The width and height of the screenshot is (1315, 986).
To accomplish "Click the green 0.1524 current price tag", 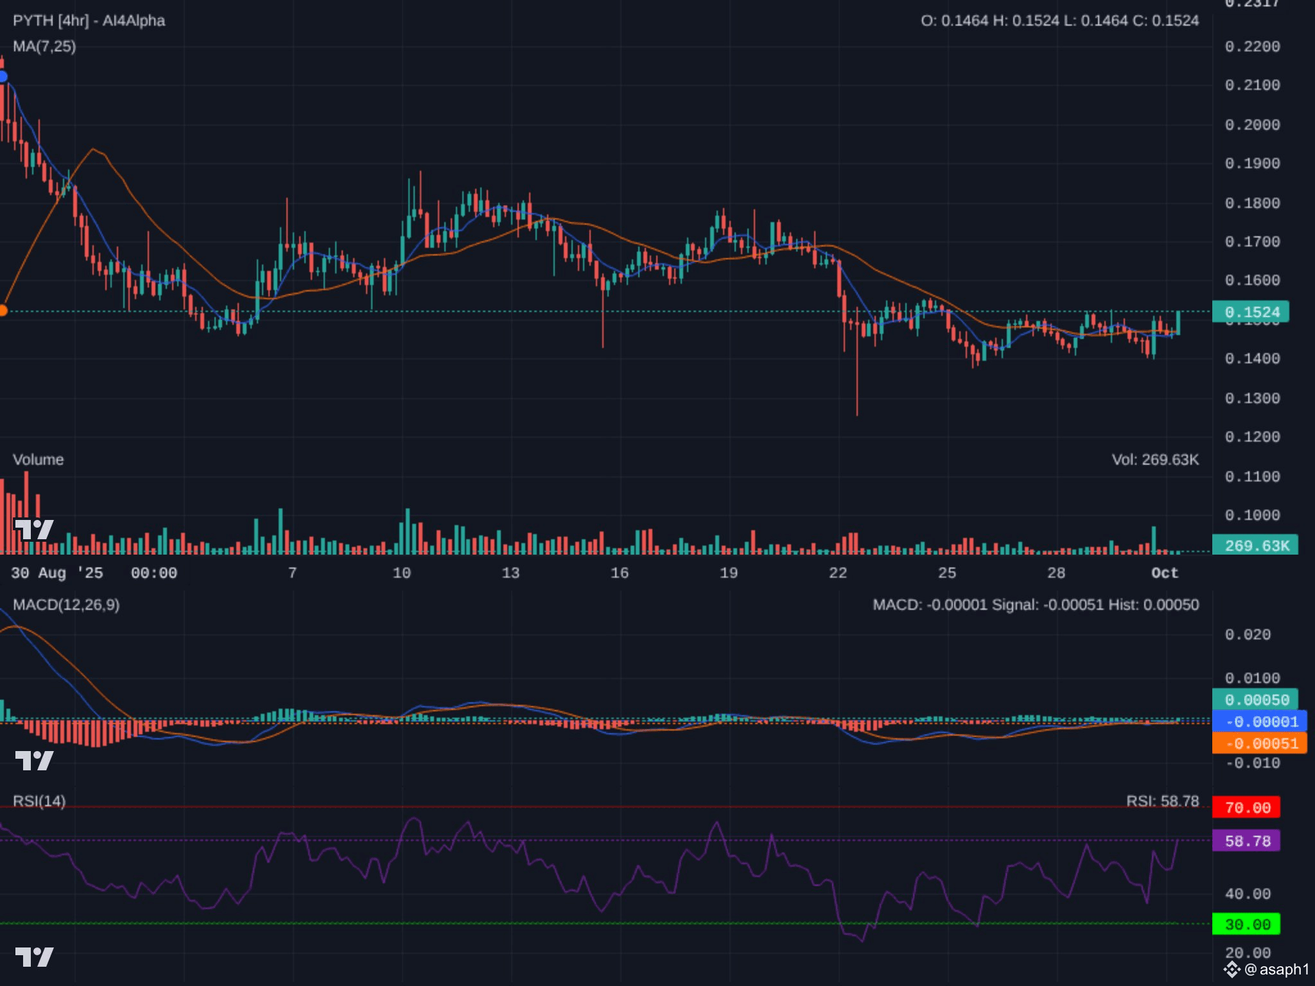I will click(1250, 312).
